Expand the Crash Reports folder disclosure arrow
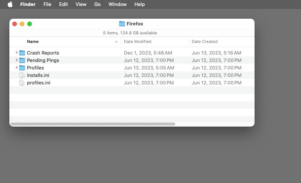The height and width of the screenshot is (183, 301). coord(16,53)
